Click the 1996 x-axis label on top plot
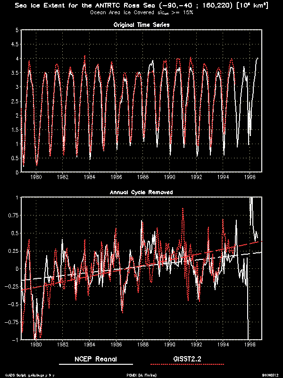This screenshot has height=378, width=283. click(250, 178)
